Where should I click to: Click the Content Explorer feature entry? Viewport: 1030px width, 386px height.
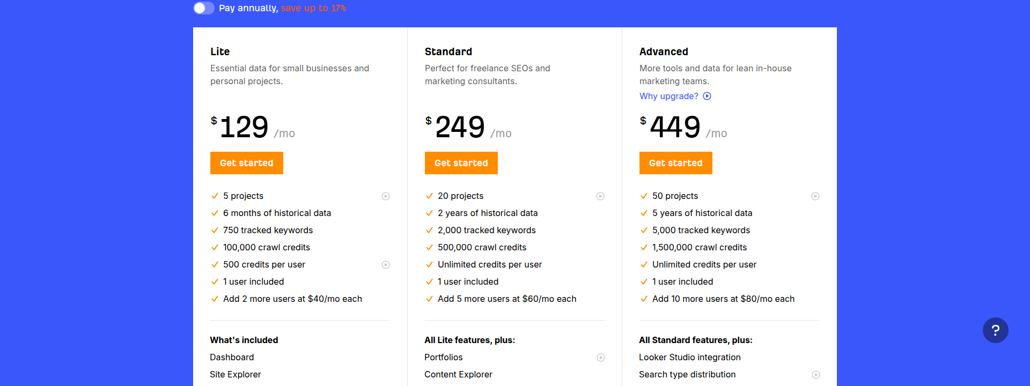(458, 374)
